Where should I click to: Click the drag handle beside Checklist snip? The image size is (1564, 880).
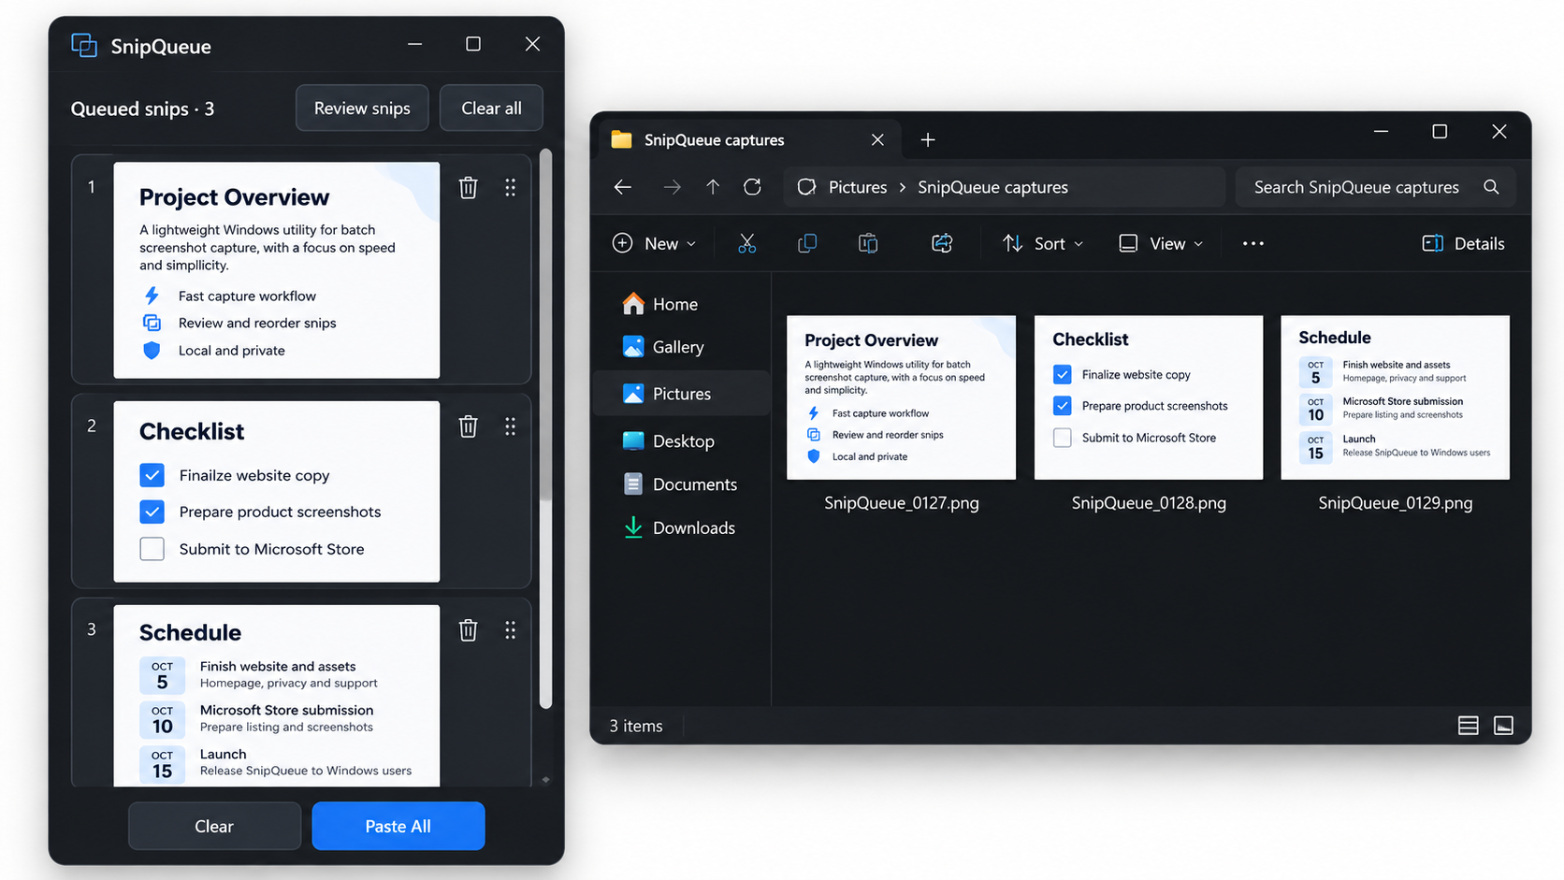(x=510, y=426)
